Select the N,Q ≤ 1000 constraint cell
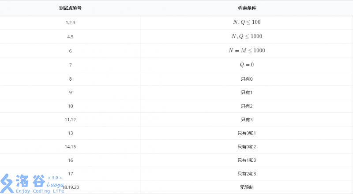Screen dimensions: 353x194 point(247,36)
